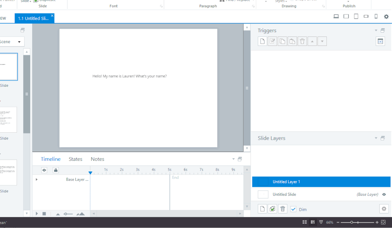The height and width of the screenshot is (228, 392).
Task: Add a new slide layer
Action: point(263,209)
